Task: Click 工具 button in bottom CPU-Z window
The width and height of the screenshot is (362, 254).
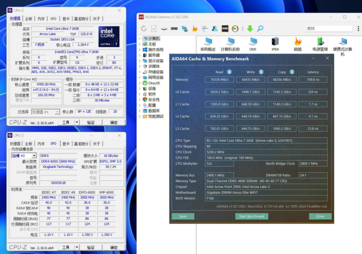Action: [x=66, y=247]
